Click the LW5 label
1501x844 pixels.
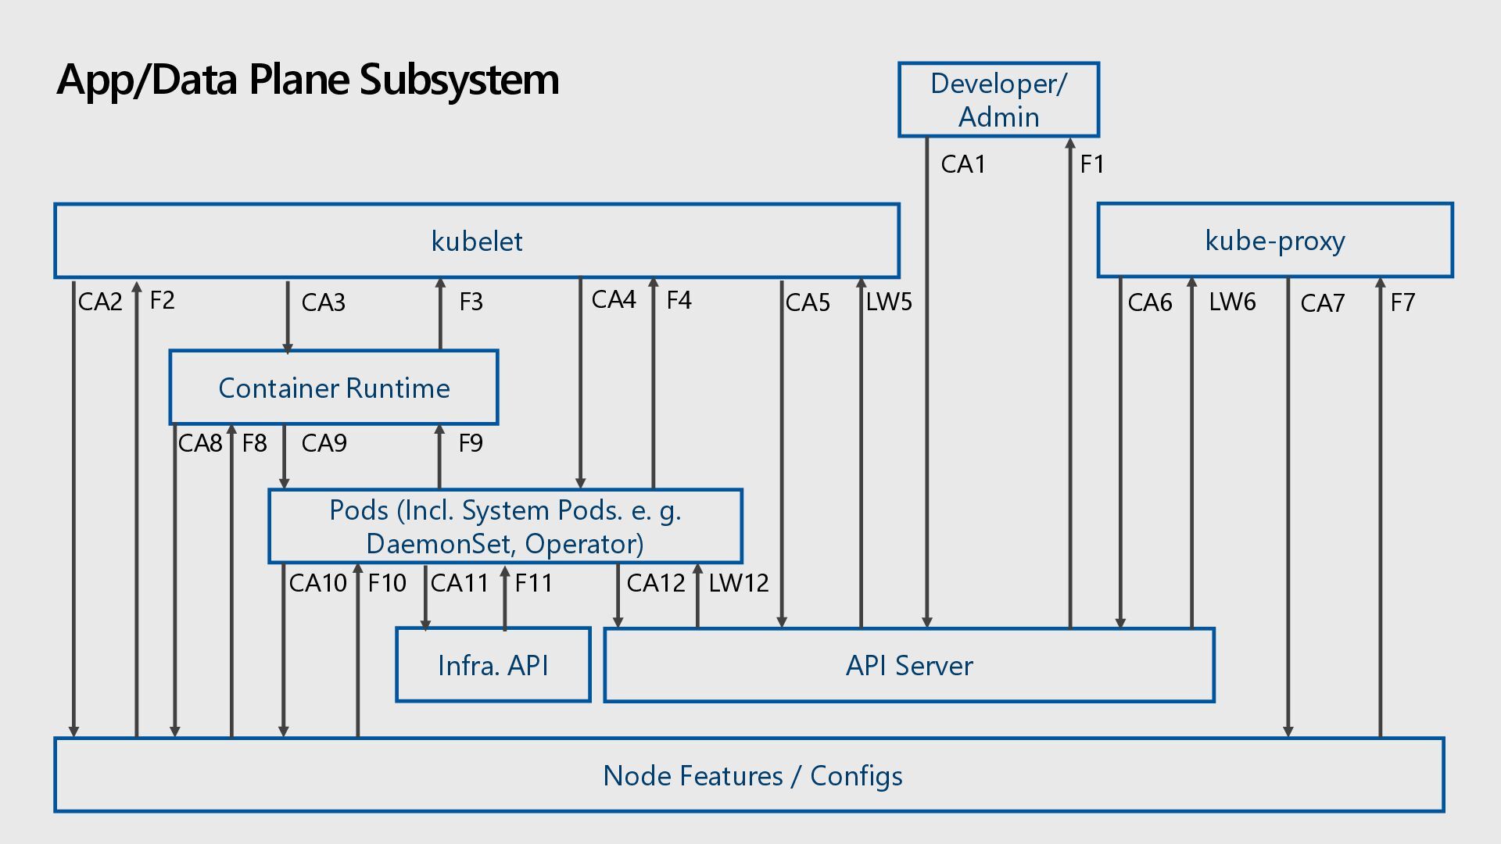tap(889, 302)
